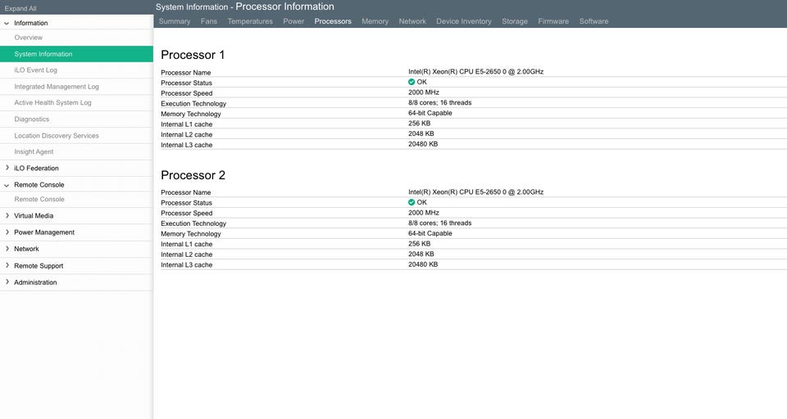Expand the Remote Support section
This screenshot has height=419, width=787.
tap(7, 266)
